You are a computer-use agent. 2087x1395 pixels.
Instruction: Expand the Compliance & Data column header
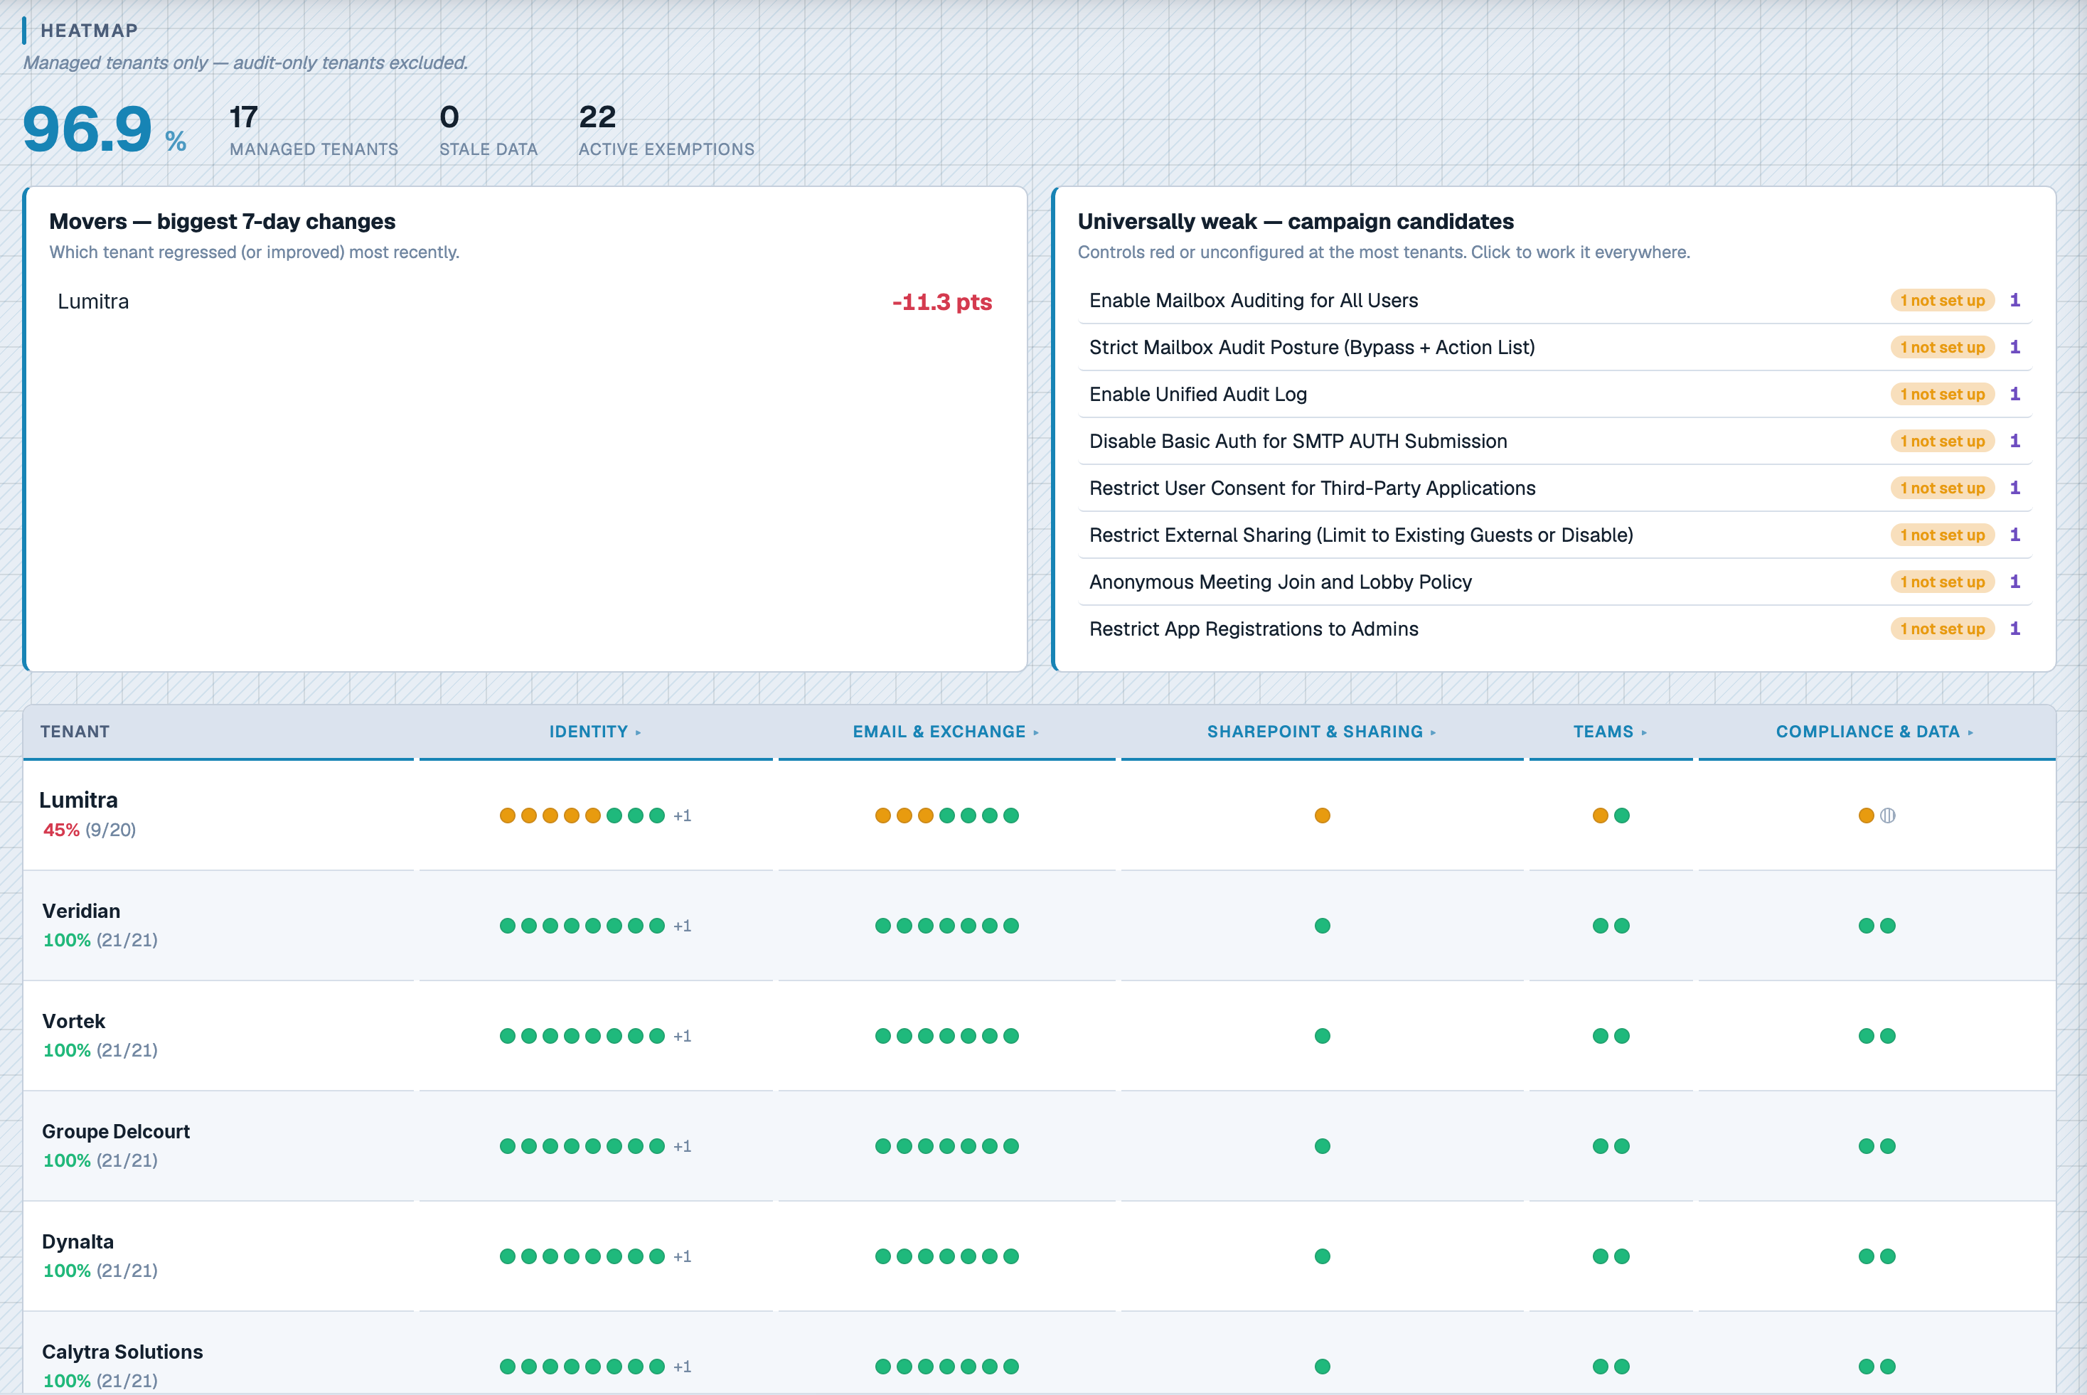click(1874, 732)
